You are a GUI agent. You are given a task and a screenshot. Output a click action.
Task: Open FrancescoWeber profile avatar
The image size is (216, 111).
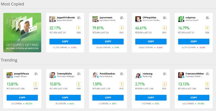pyautogui.click(x=181, y=75)
